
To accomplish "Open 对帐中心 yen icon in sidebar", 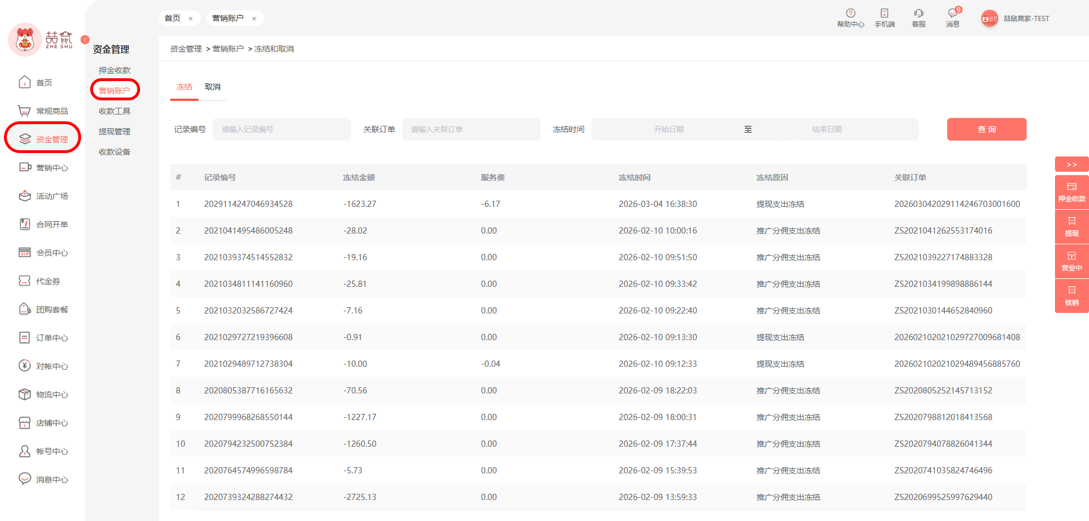I will [x=24, y=366].
